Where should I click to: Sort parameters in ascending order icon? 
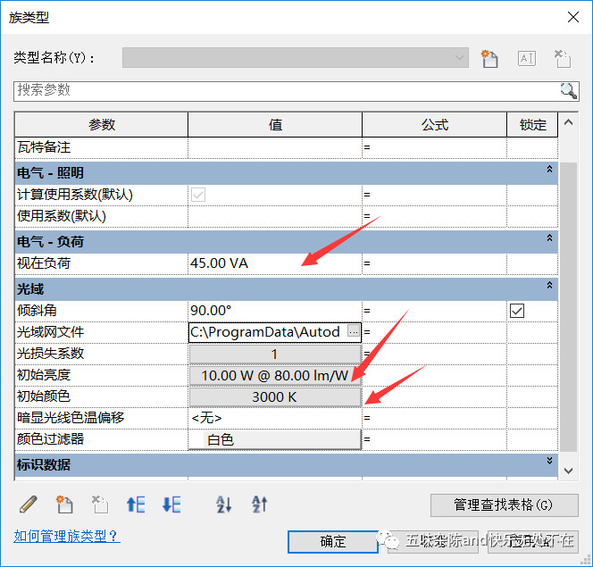(x=223, y=504)
